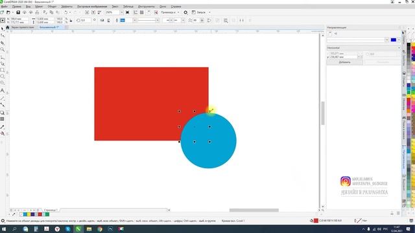Toggle the Lock ratio padlock
415x233 pixels.
[x=71, y=20]
